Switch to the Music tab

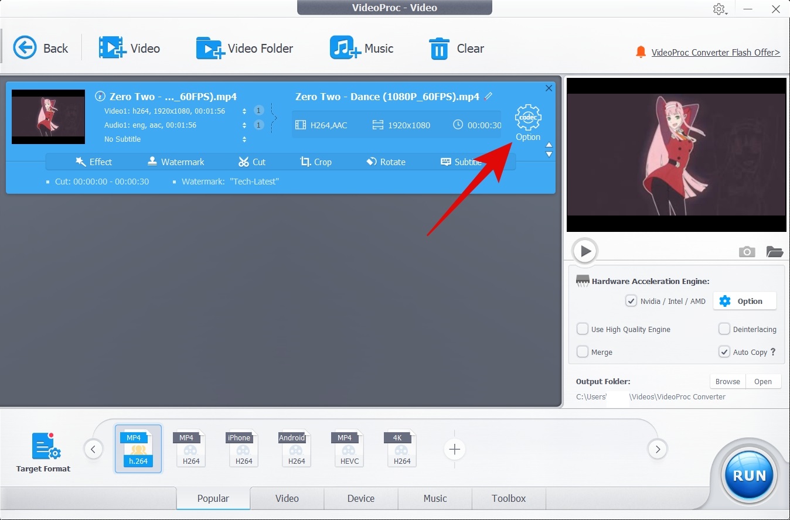435,498
